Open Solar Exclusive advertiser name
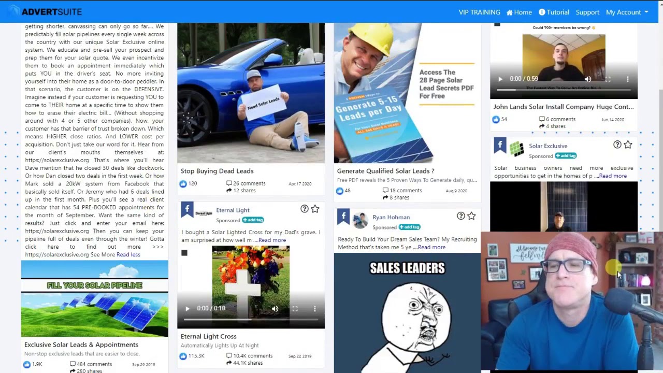Image resolution: width=663 pixels, height=373 pixels. [x=548, y=146]
